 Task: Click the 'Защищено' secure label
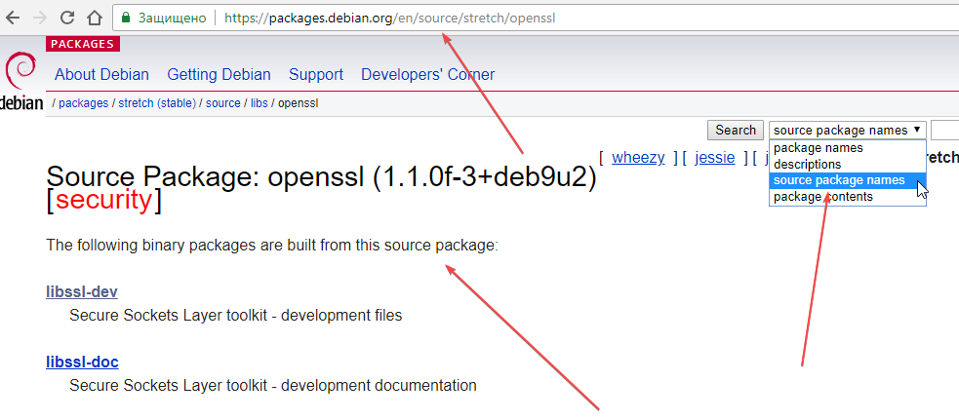click(172, 18)
